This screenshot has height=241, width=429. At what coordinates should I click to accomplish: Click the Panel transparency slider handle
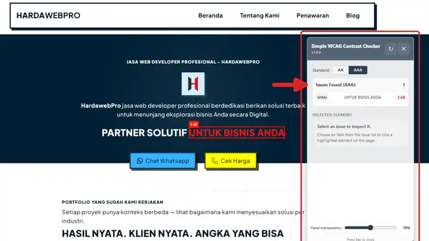pos(370,228)
